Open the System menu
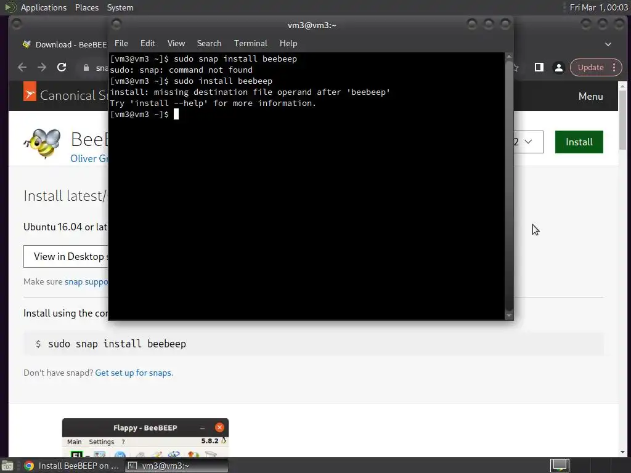This screenshot has height=473, width=631. point(120,7)
